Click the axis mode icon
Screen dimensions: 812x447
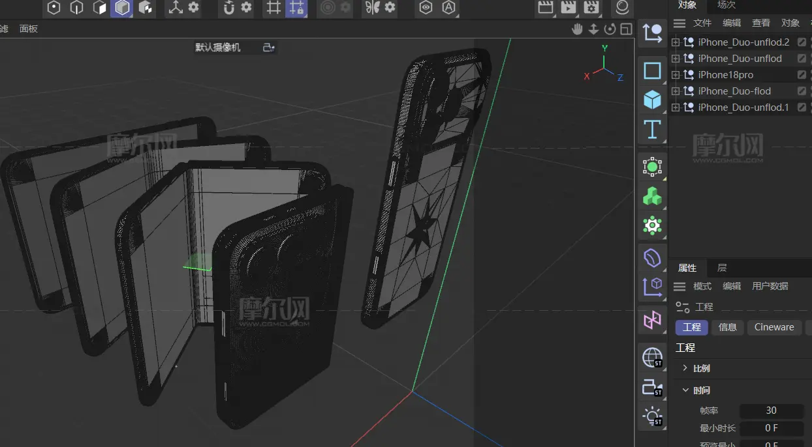click(x=176, y=8)
